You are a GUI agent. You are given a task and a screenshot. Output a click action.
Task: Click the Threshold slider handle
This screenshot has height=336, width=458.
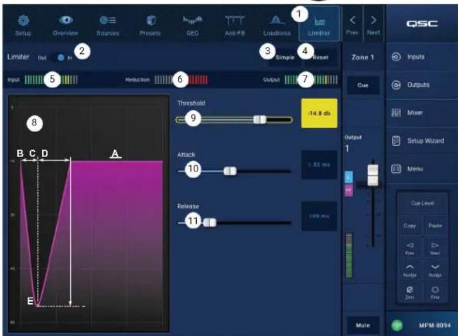pos(259,120)
